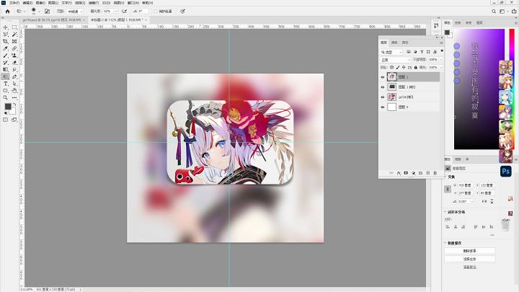Select the Frame tool
Image resolution: width=519 pixels, height=292 pixels.
coord(14,41)
